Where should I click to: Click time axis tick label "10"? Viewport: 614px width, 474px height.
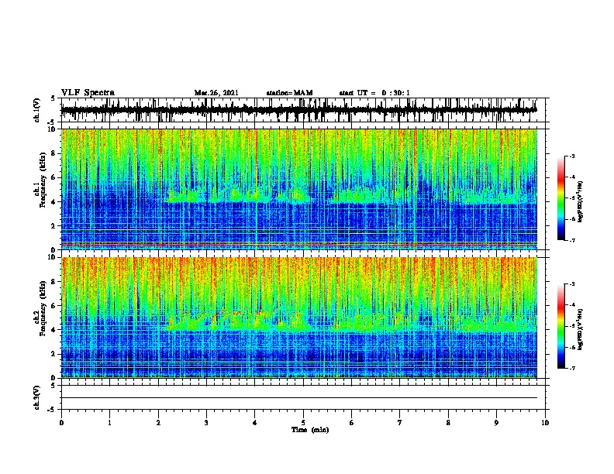pyautogui.click(x=545, y=423)
